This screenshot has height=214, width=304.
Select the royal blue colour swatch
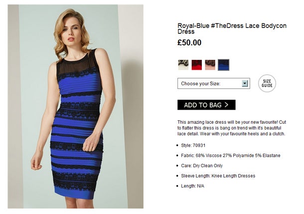click(x=223, y=65)
